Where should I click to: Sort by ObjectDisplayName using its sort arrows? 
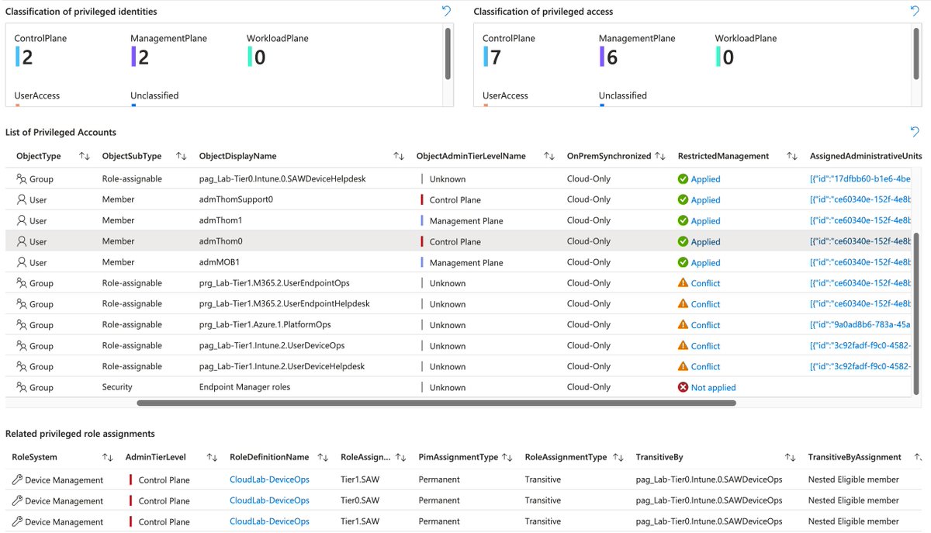pyautogui.click(x=399, y=156)
